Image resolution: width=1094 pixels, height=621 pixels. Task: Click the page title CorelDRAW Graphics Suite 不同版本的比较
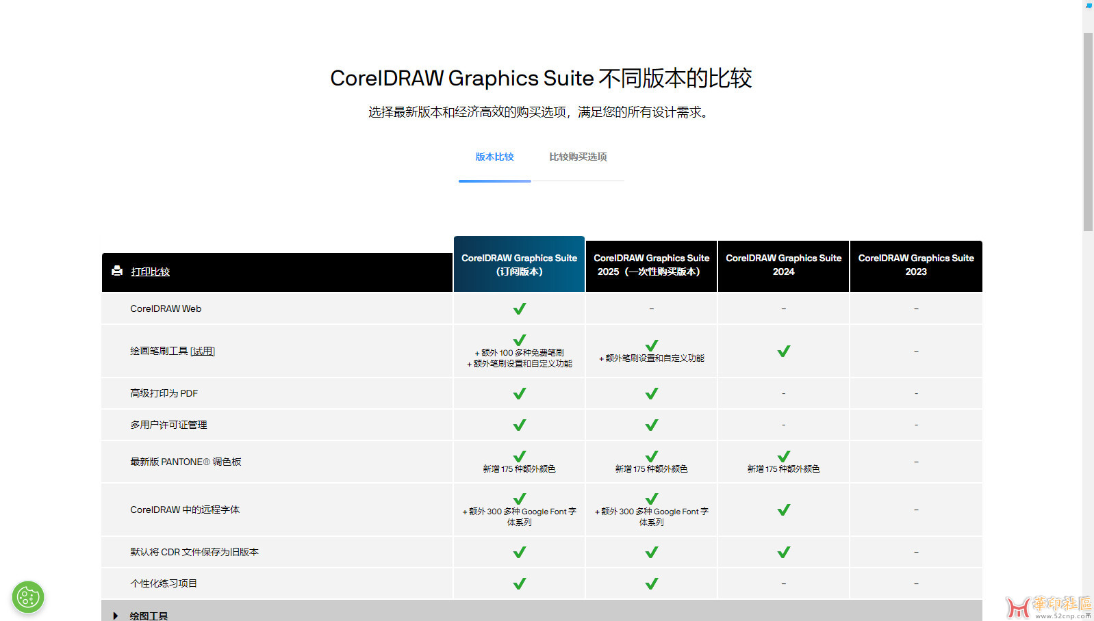tap(541, 78)
